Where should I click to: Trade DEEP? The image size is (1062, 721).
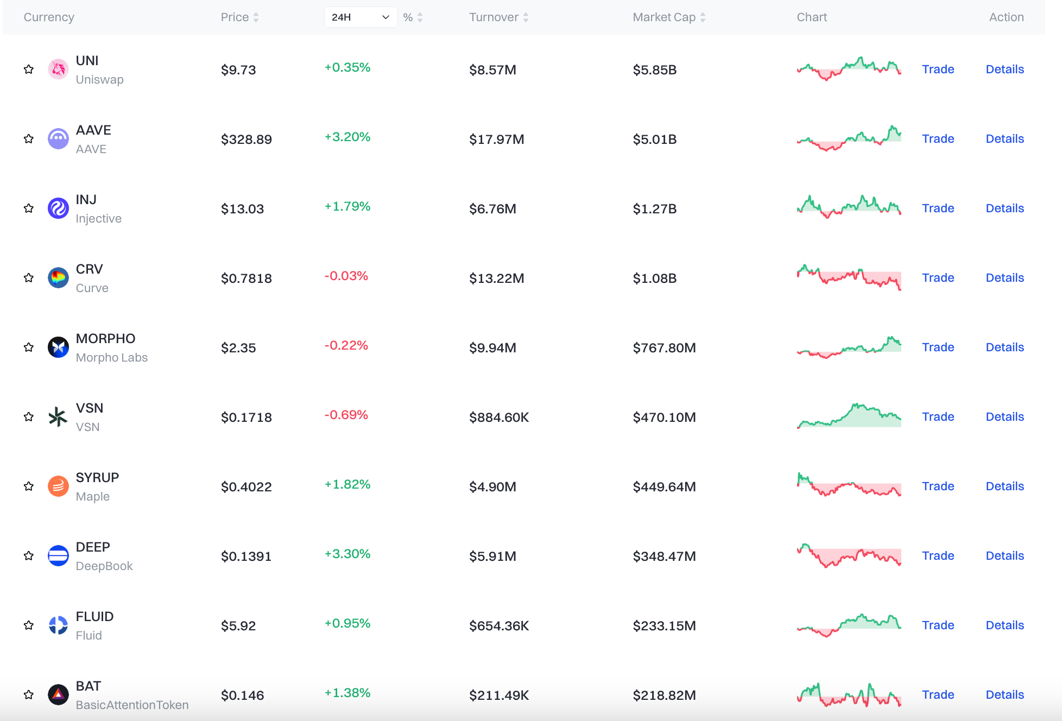[x=938, y=556]
